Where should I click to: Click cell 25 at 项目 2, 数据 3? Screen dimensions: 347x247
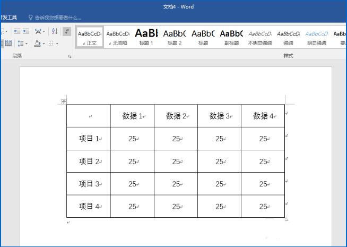(220, 161)
